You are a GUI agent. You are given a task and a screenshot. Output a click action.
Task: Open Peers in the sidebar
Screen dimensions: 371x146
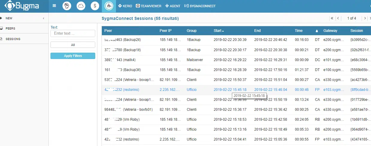tap(11, 29)
